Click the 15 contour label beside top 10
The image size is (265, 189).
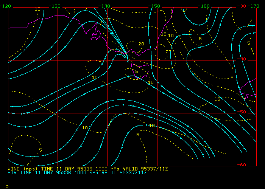164,34
